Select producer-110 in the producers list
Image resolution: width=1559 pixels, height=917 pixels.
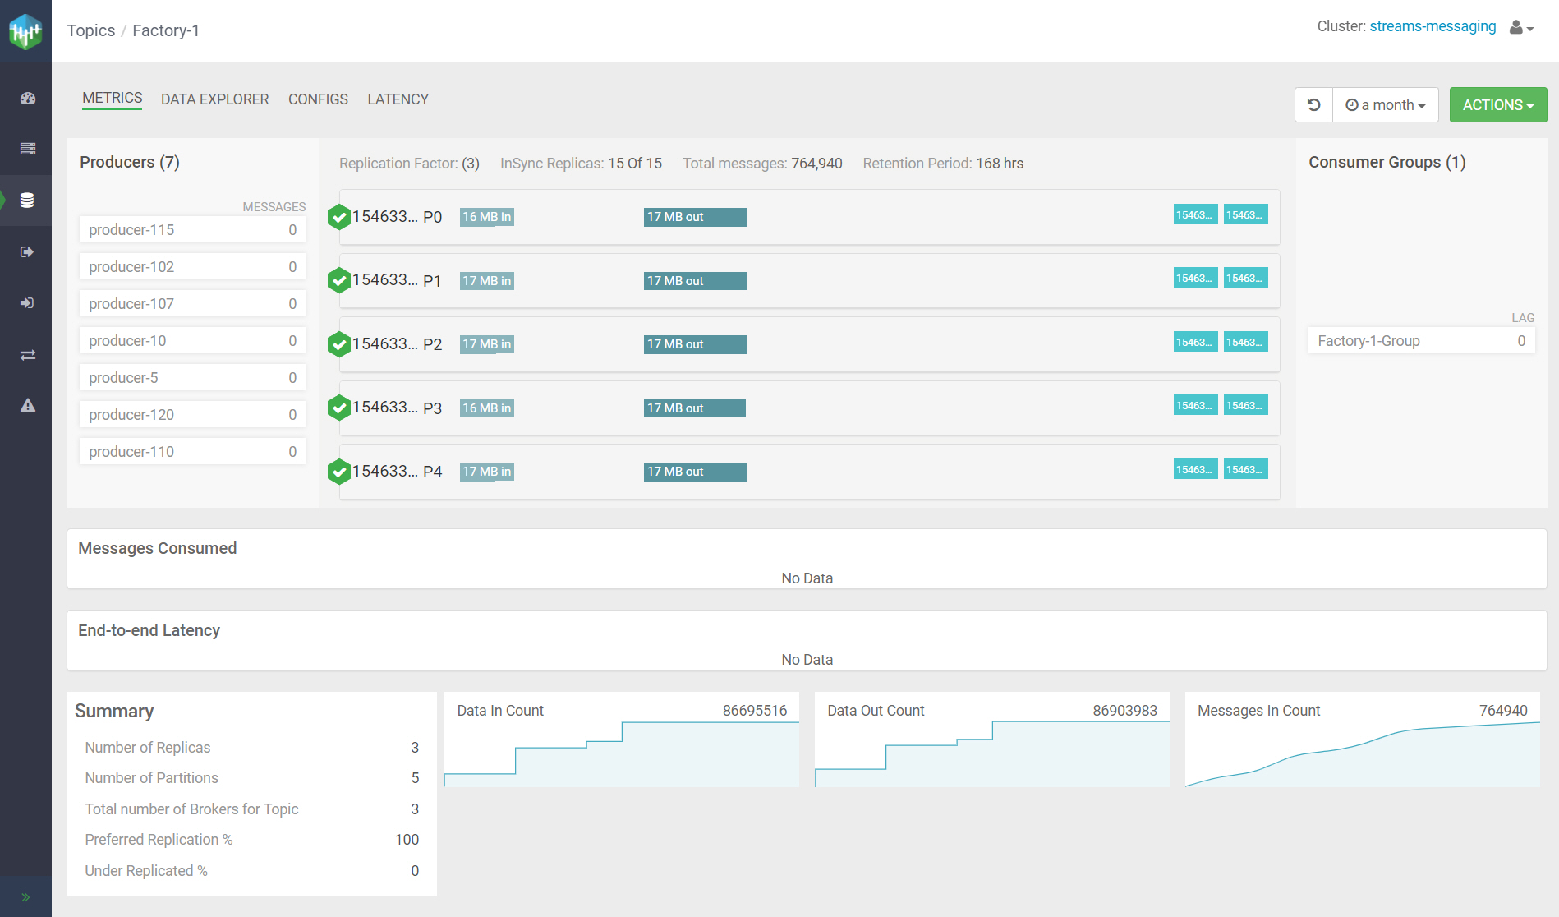[192, 452]
